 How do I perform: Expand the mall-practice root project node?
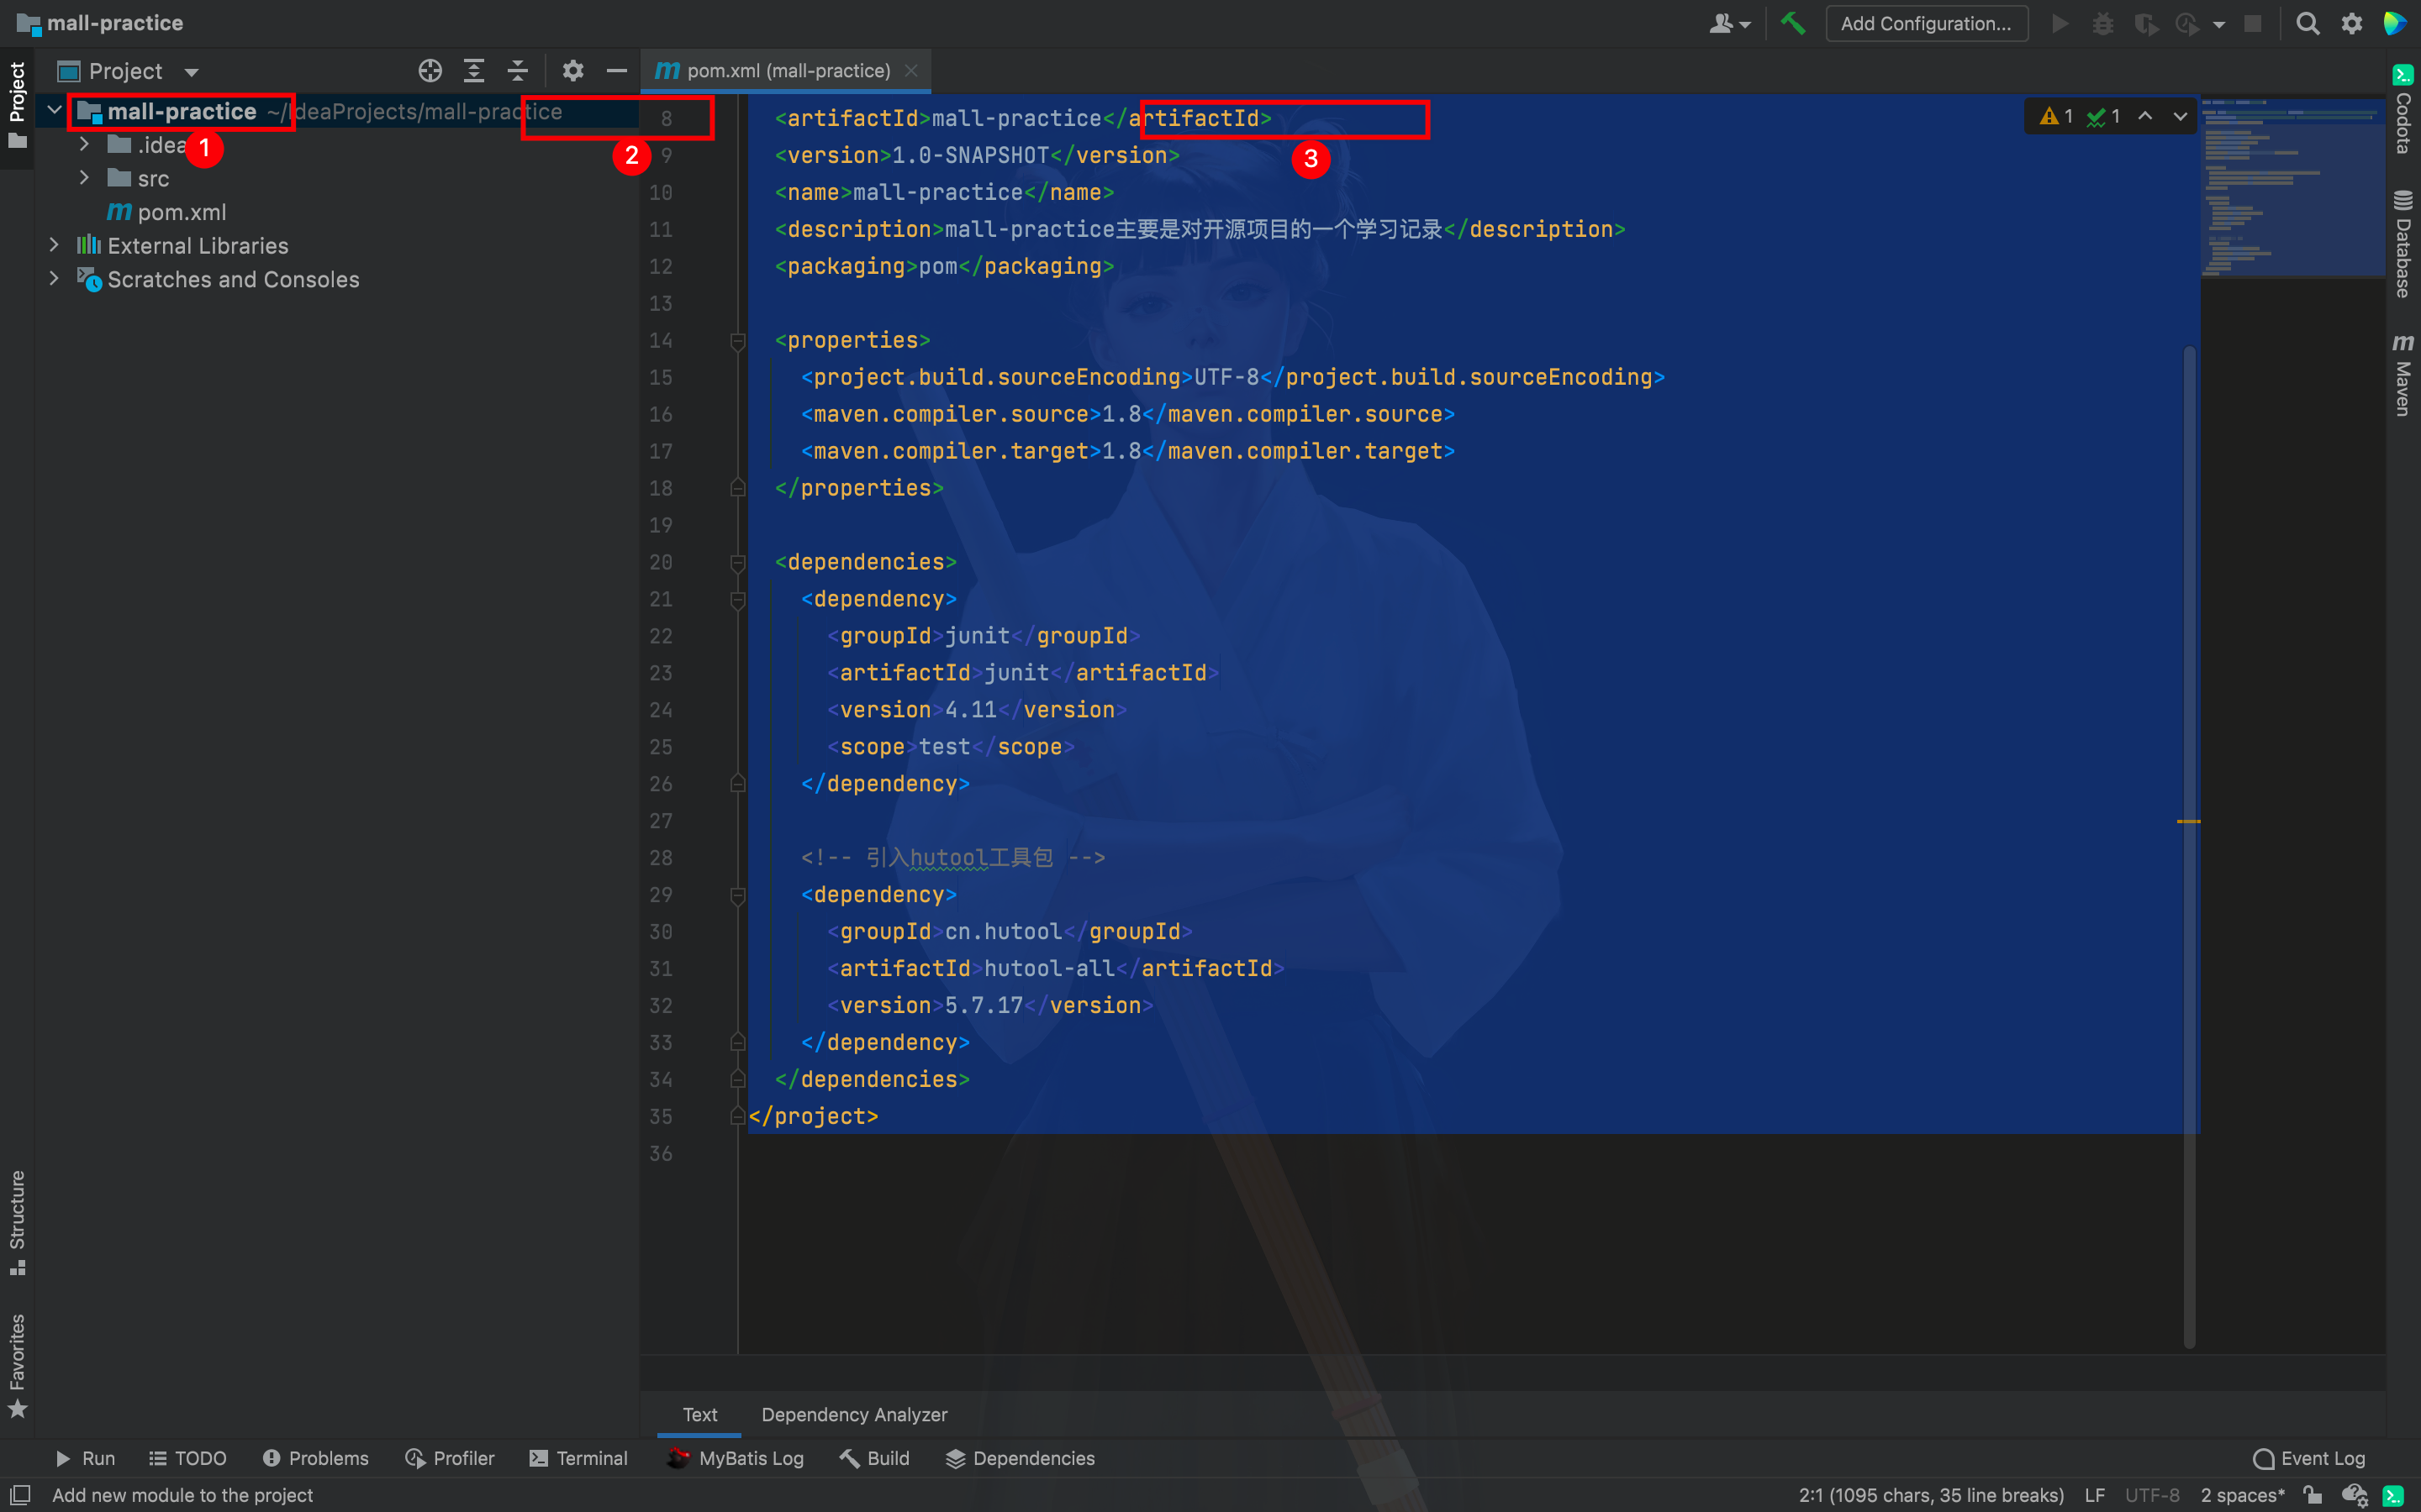[x=54, y=112]
